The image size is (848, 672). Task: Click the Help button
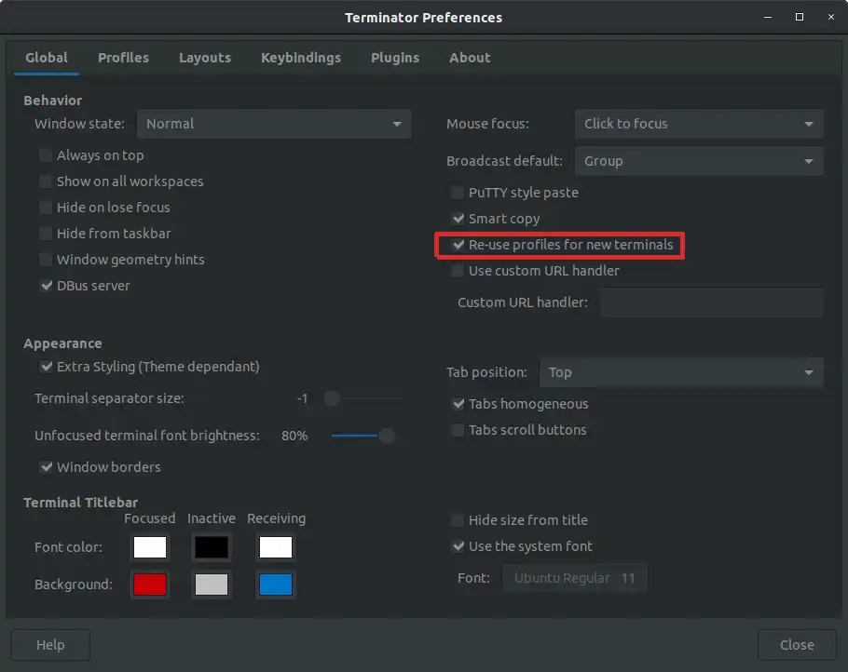[50, 645]
